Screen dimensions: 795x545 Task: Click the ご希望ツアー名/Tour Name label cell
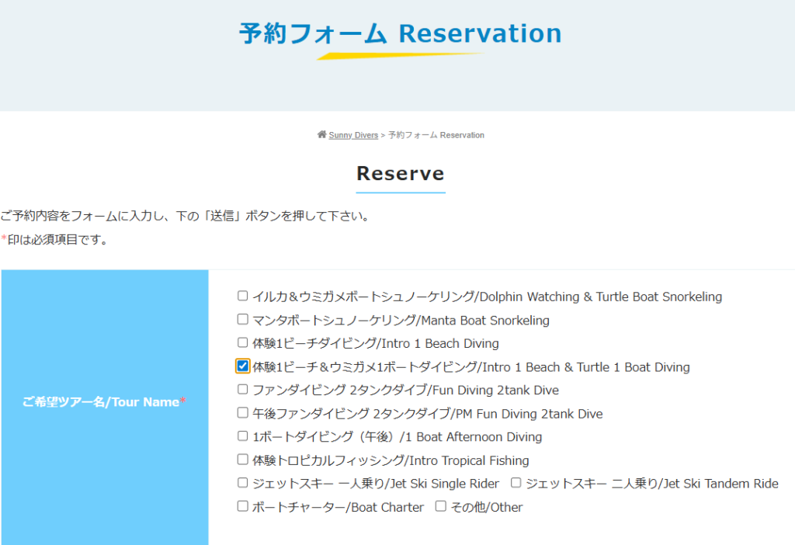coord(104,402)
